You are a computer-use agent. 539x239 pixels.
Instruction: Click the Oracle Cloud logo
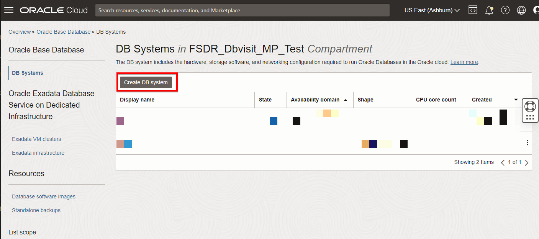pos(54,10)
